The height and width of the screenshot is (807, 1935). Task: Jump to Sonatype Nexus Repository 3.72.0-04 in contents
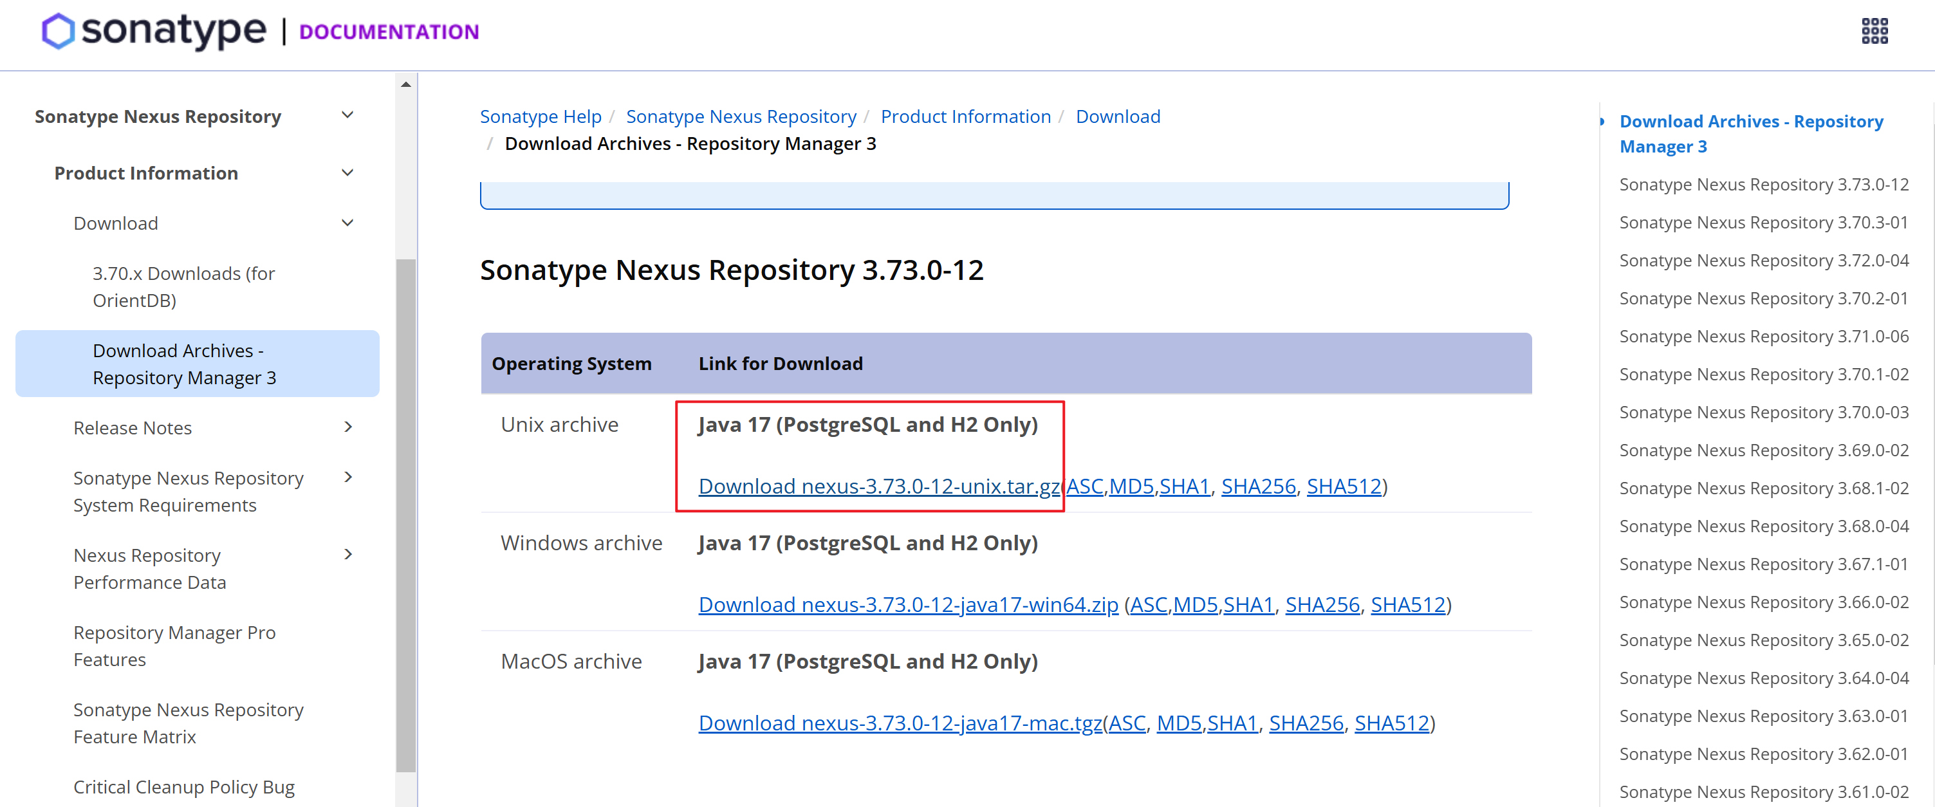tap(1764, 260)
